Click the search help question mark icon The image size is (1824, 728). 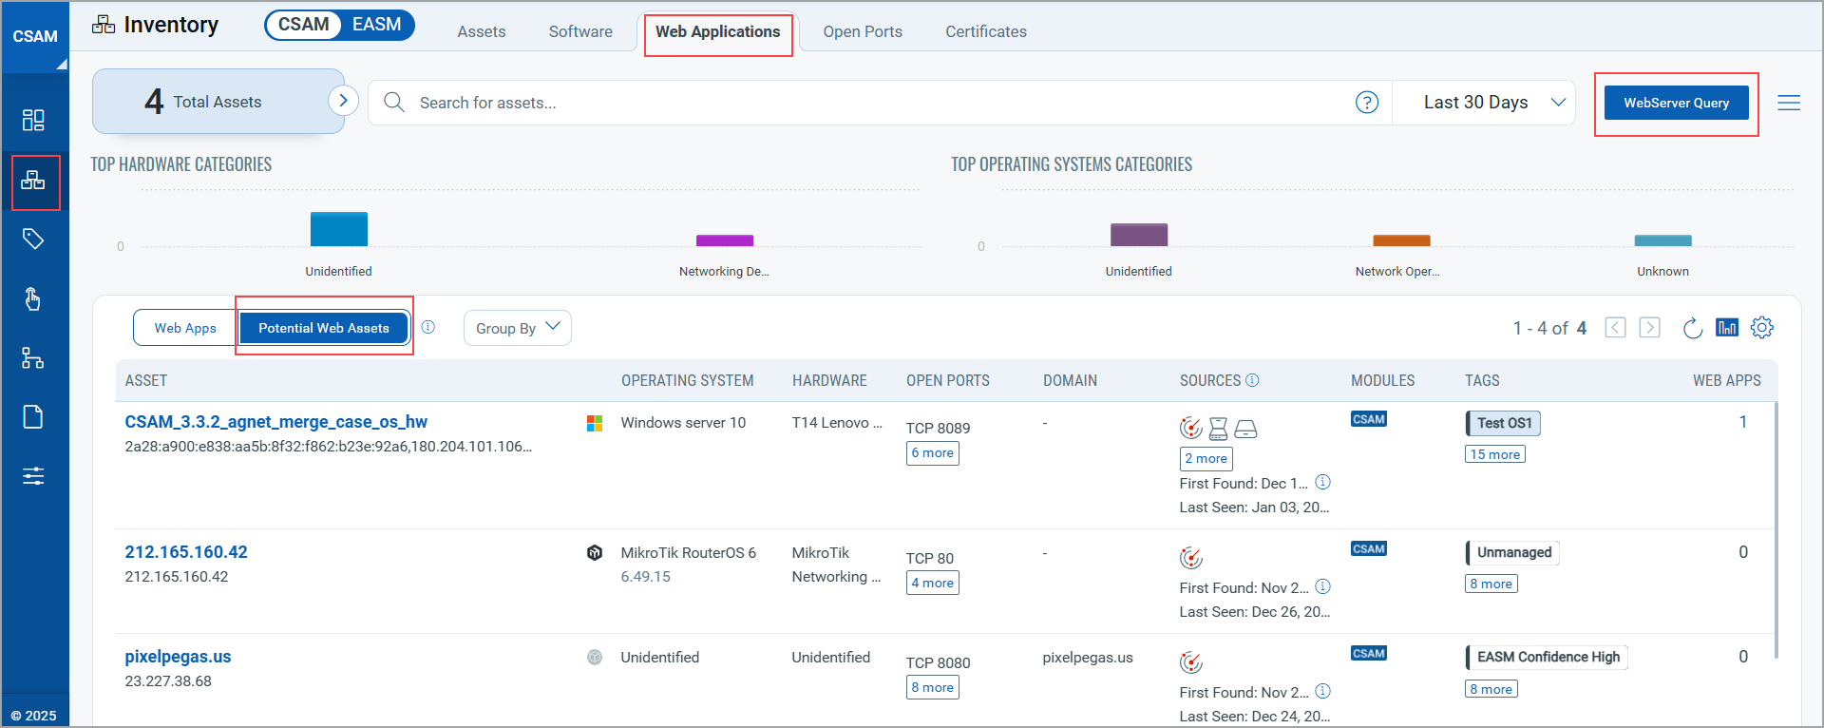click(1366, 103)
